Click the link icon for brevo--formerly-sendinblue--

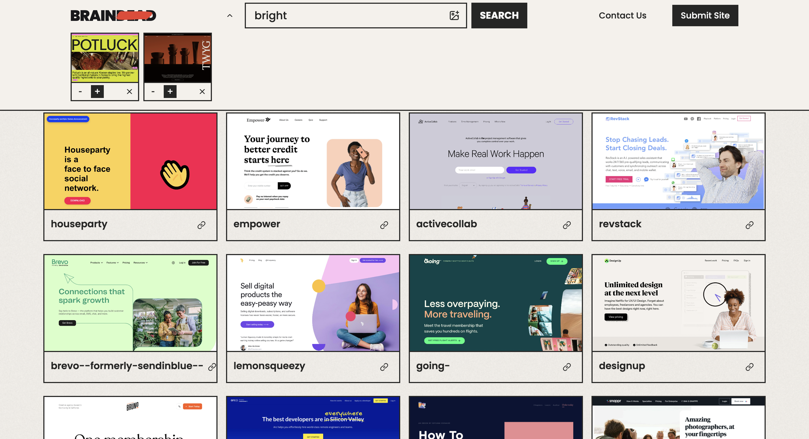point(212,367)
